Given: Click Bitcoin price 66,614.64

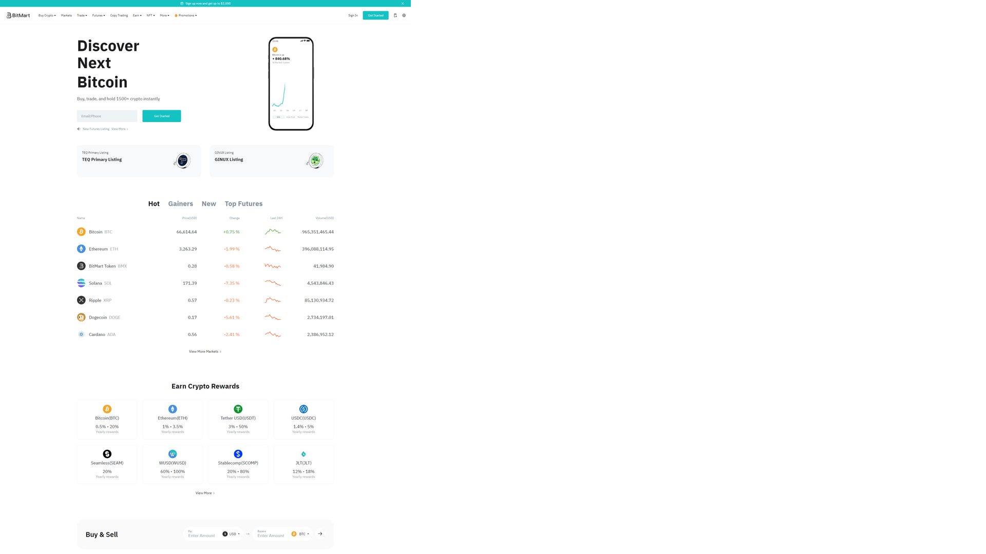Looking at the screenshot, I should (x=186, y=232).
